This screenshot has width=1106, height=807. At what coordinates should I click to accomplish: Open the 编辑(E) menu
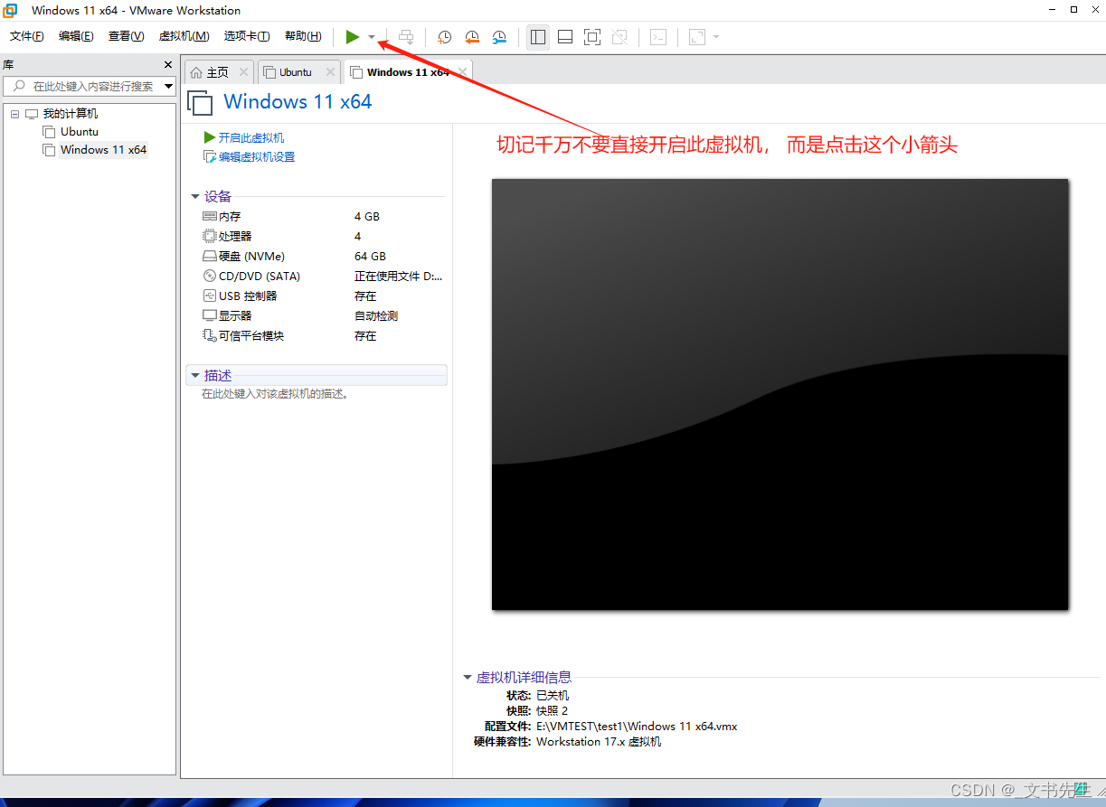click(76, 36)
